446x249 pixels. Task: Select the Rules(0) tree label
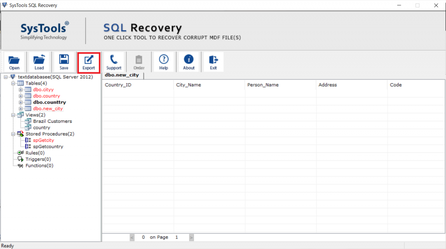[x=35, y=153]
